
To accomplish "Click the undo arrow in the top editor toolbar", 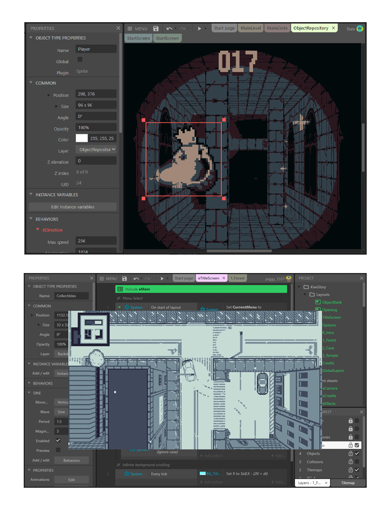I will pyautogui.click(x=170, y=28).
